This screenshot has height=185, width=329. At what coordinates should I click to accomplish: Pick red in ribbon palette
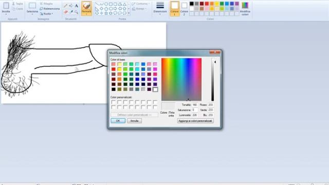[x=207, y=4]
